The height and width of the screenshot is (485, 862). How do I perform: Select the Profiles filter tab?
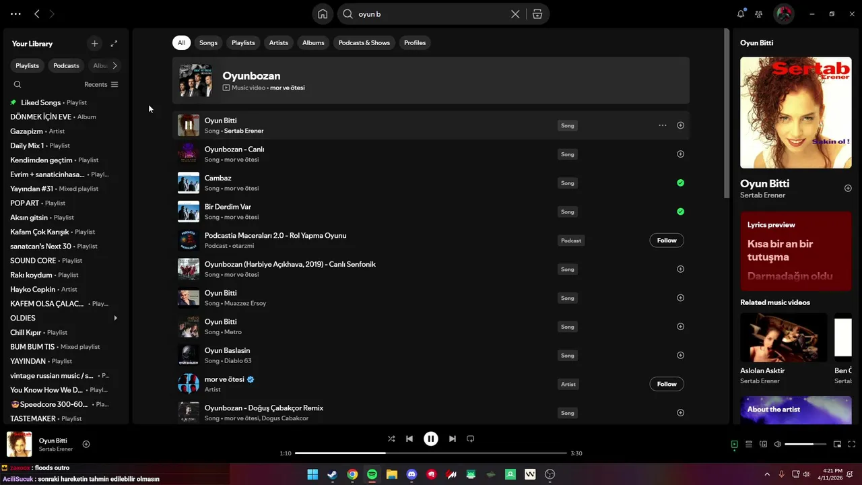(415, 42)
